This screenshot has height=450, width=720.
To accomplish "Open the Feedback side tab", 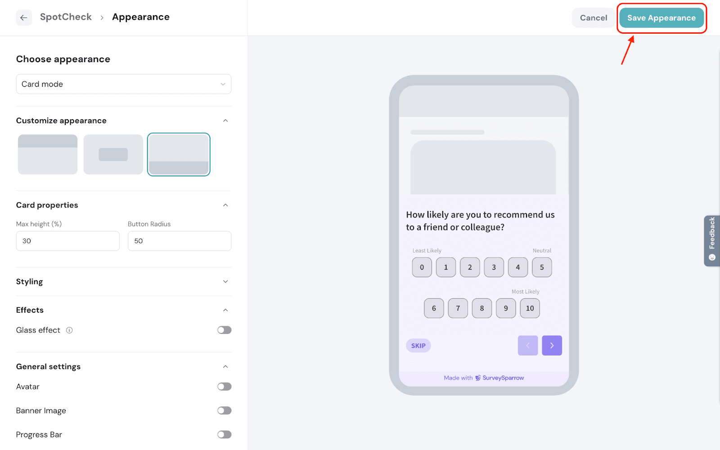I will (712, 241).
